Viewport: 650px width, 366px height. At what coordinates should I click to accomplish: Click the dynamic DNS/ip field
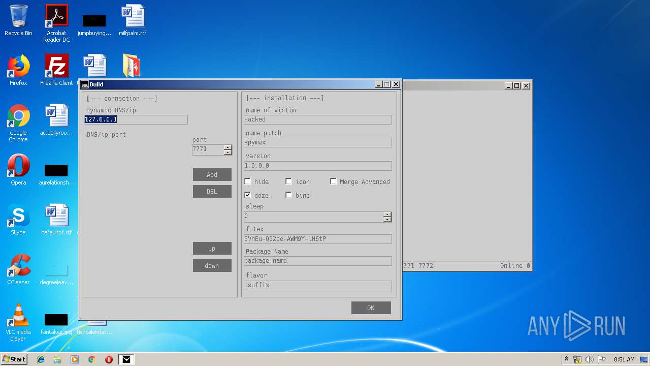(x=136, y=119)
